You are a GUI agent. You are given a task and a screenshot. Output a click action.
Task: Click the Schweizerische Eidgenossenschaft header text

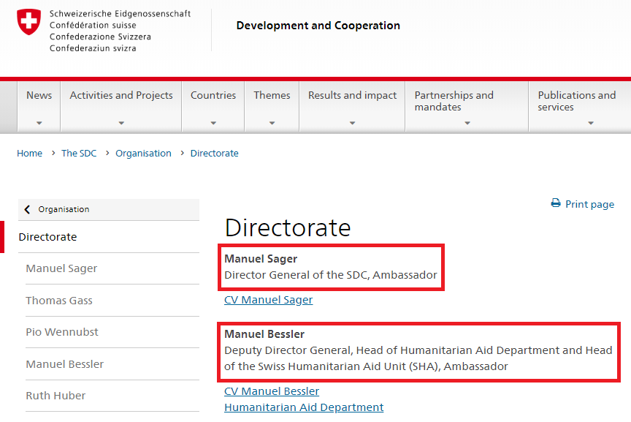click(120, 14)
